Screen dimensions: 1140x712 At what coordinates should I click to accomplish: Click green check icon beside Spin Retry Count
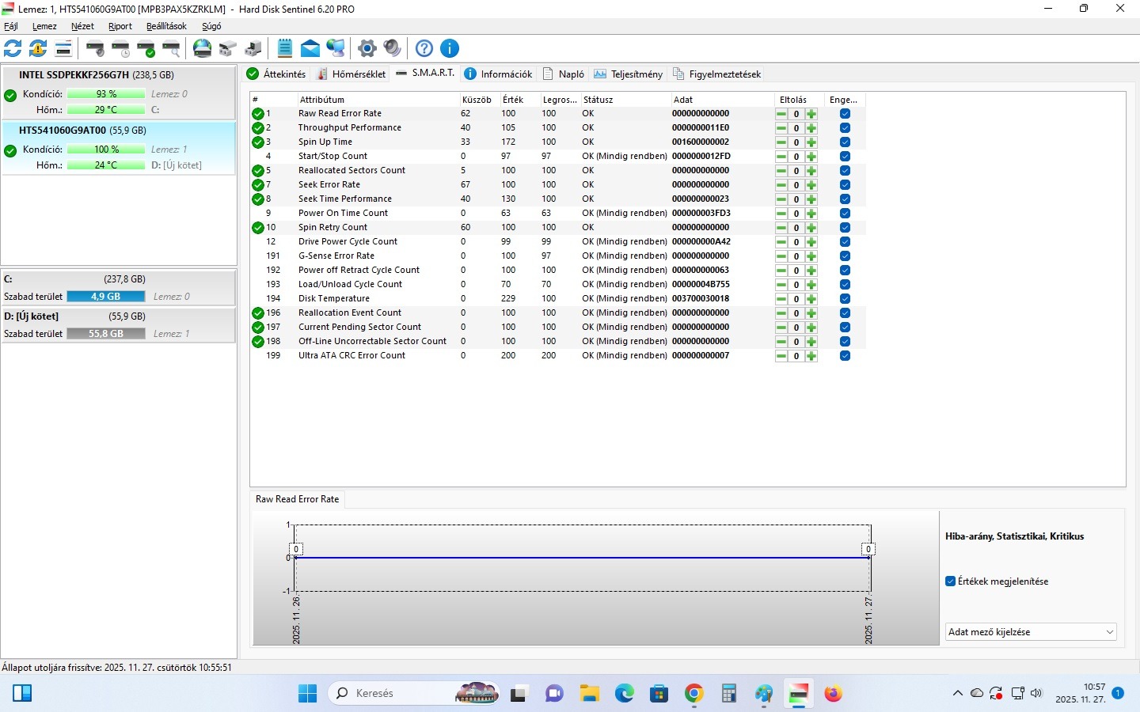[x=258, y=228]
